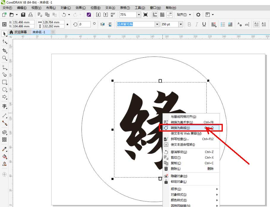This screenshot has height=207, width=270.
Task: Expand the Undo history dropdown arrow
Action: (x=69, y=15)
